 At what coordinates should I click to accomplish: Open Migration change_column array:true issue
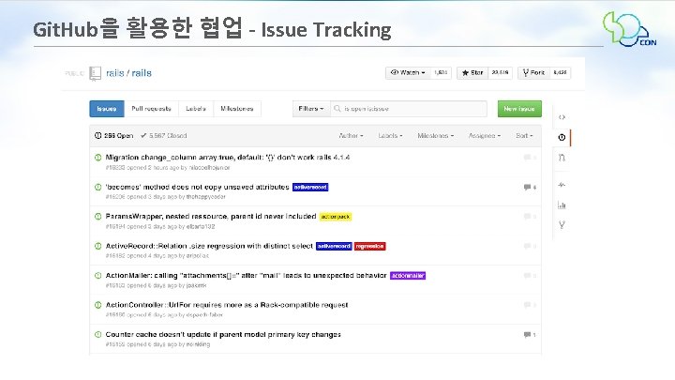click(228, 158)
